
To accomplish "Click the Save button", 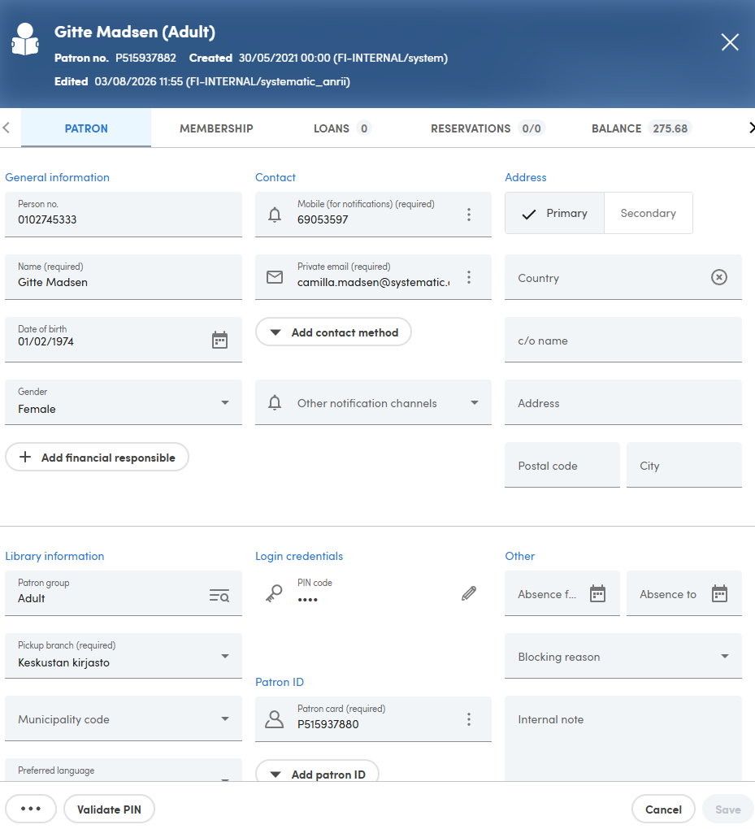I will [x=727, y=809].
